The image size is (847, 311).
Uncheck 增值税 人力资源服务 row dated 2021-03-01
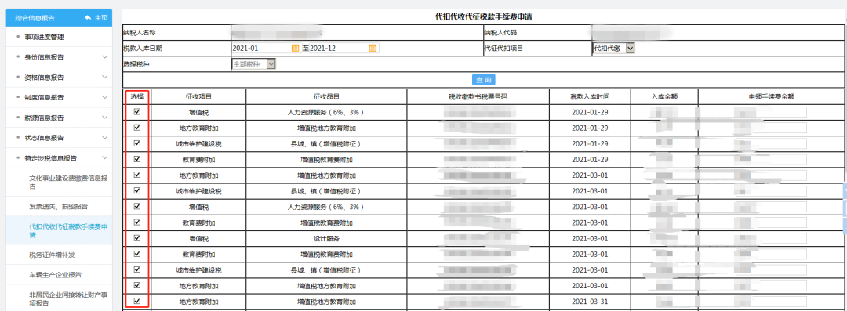[137, 206]
